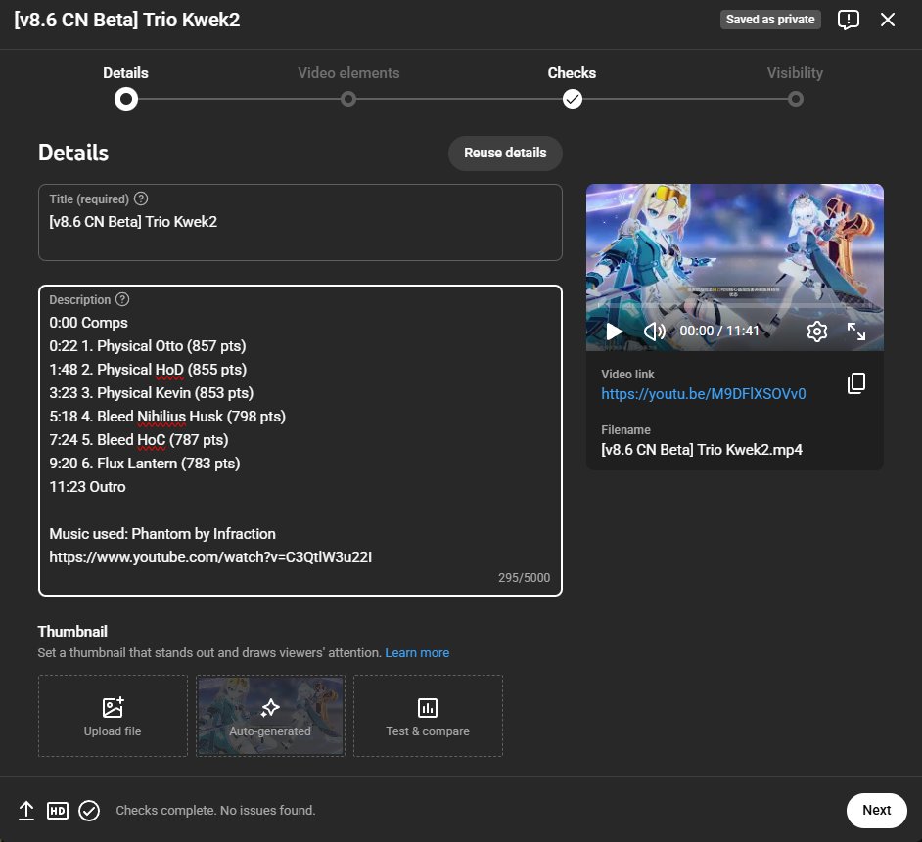Click the Checks step checkmark circle
Viewport: 922px width, 842px height.
[x=573, y=99]
